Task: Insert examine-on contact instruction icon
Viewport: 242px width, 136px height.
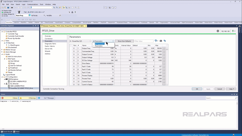Action: [19, 20]
